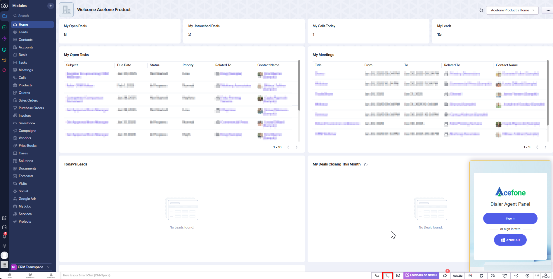Click the My Meetings vertical scrollbar
Image resolution: width=553 pixels, height=279 pixels.
[x=547, y=93]
